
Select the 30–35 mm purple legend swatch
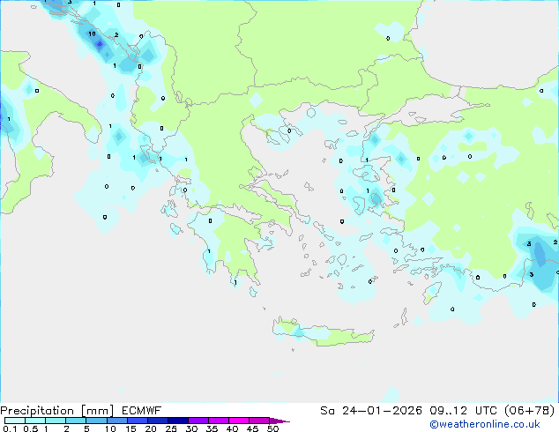[x=198, y=421]
